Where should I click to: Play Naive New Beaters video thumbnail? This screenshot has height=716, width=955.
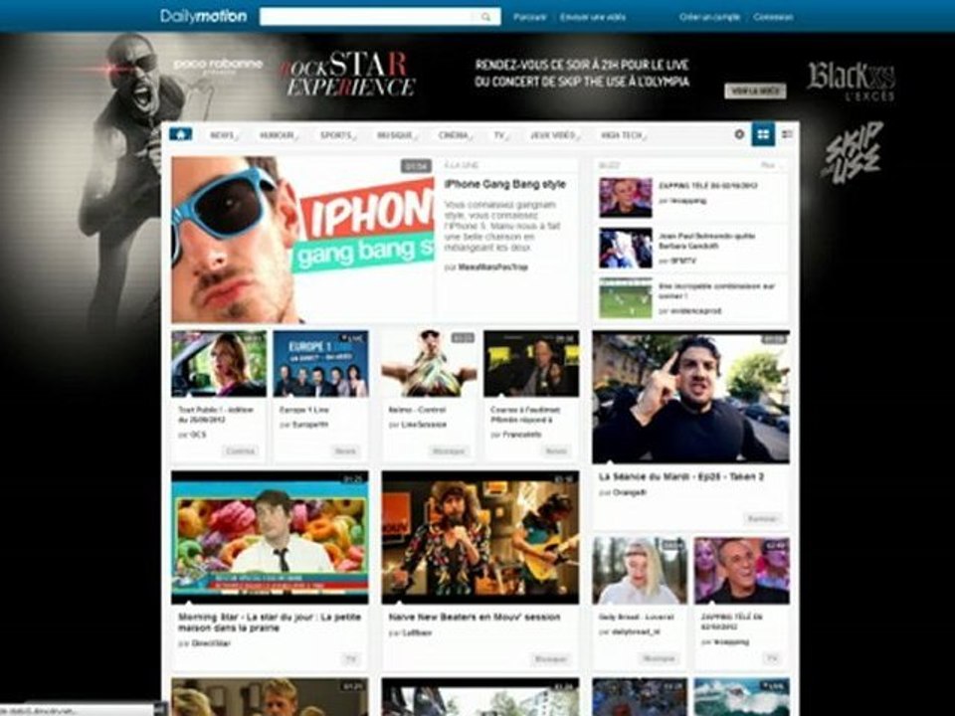480,537
